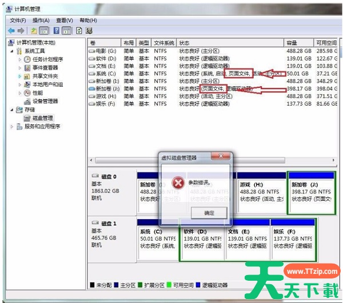Click the Up one level folder icon
This screenshot has width=343, height=303.
click(x=34, y=31)
